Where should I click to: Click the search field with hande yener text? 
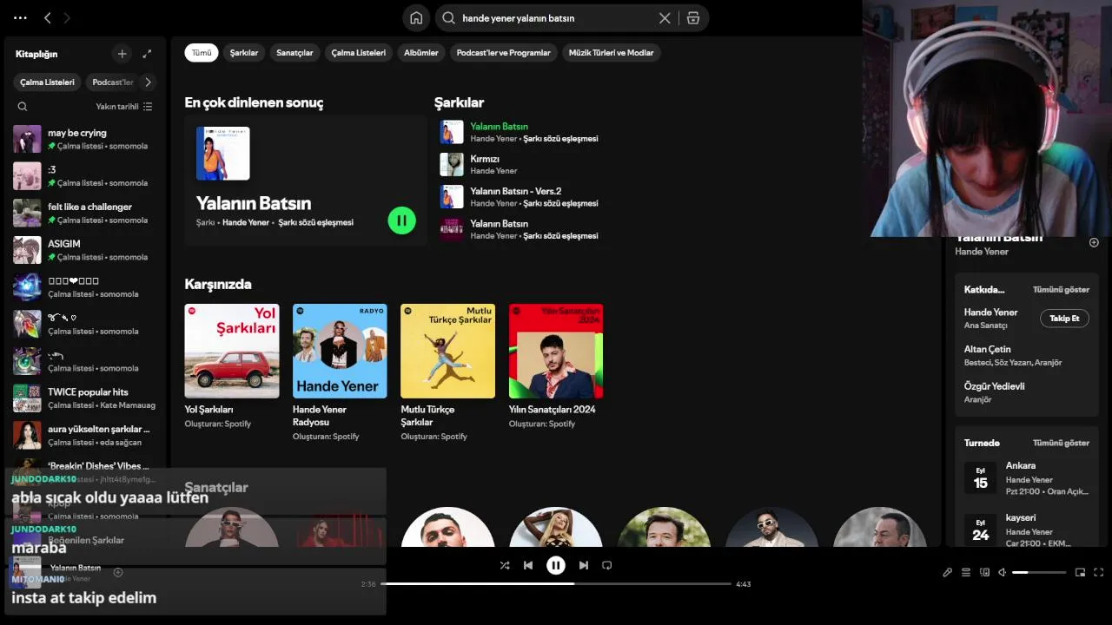tap(556, 17)
